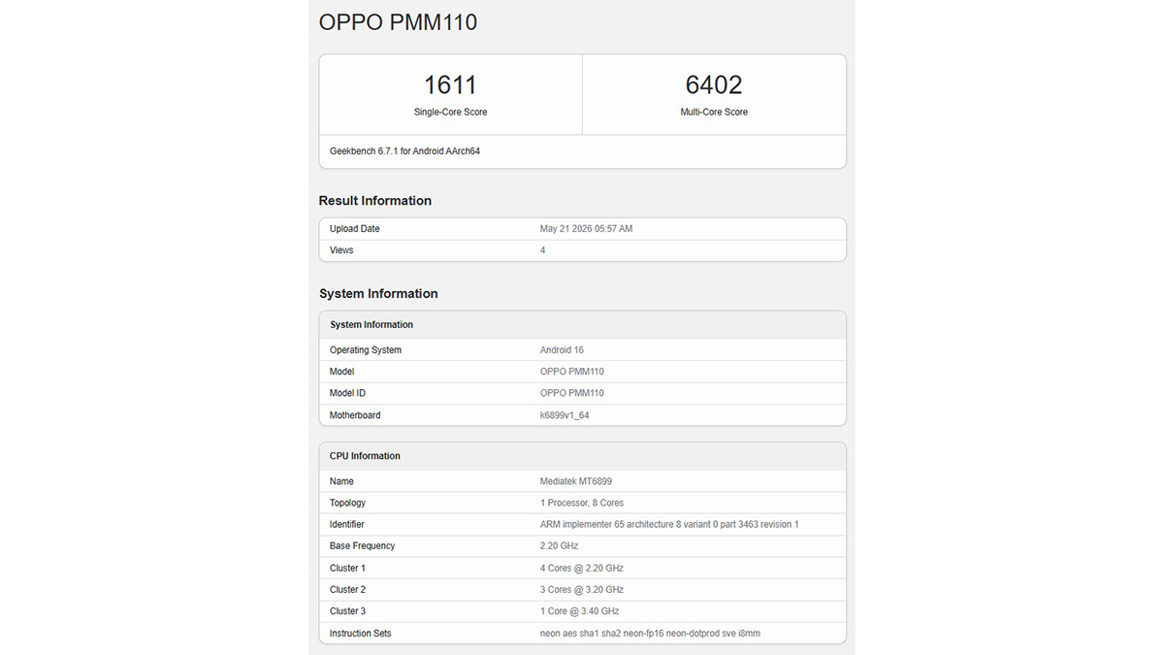Viewport: 1164px width, 655px height.
Task: Click the Base Frequency label
Action: click(363, 546)
